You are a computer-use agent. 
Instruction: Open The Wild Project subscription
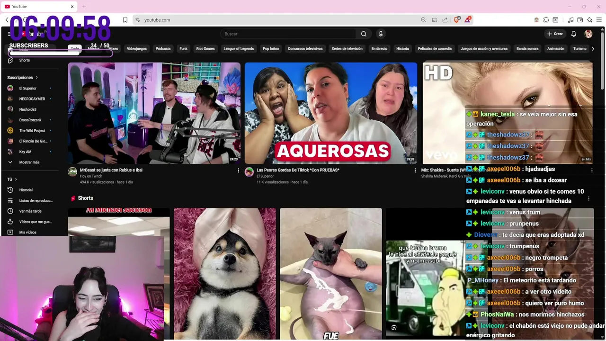pyautogui.click(x=30, y=130)
